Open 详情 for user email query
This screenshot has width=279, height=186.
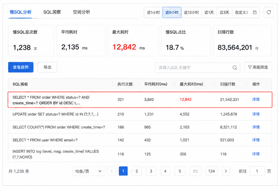pyautogui.click(x=256, y=140)
